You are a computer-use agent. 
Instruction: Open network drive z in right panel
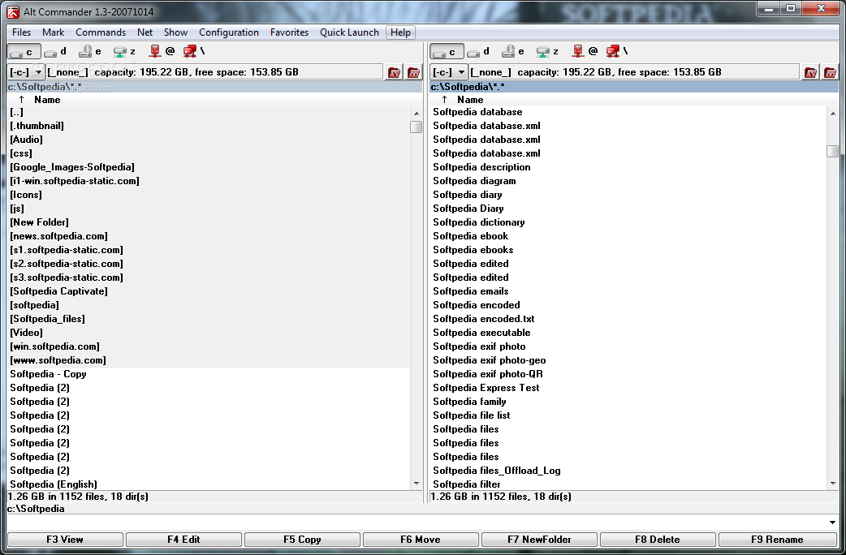[x=548, y=52]
